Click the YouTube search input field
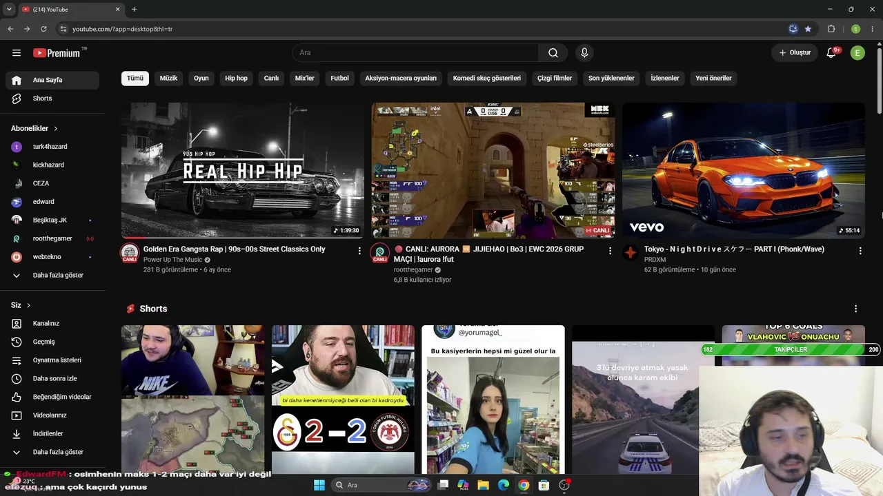Viewport: 883px width, 496px height. click(x=415, y=53)
